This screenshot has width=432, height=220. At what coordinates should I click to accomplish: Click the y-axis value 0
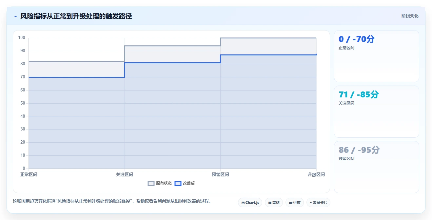tap(24, 169)
